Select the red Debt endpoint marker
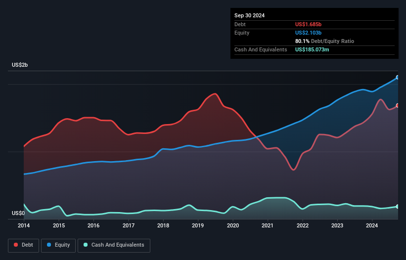The width and height of the screenshot is (406, 260). [398, 106]
